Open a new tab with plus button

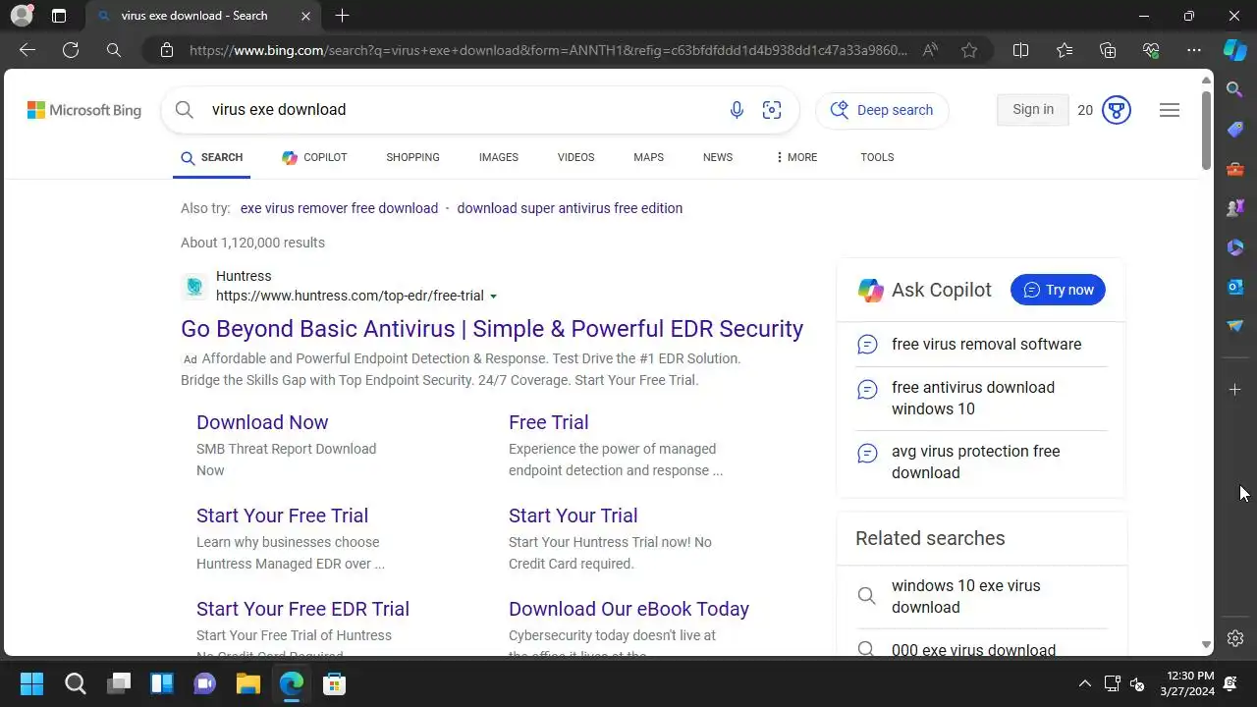pos(342,16)
